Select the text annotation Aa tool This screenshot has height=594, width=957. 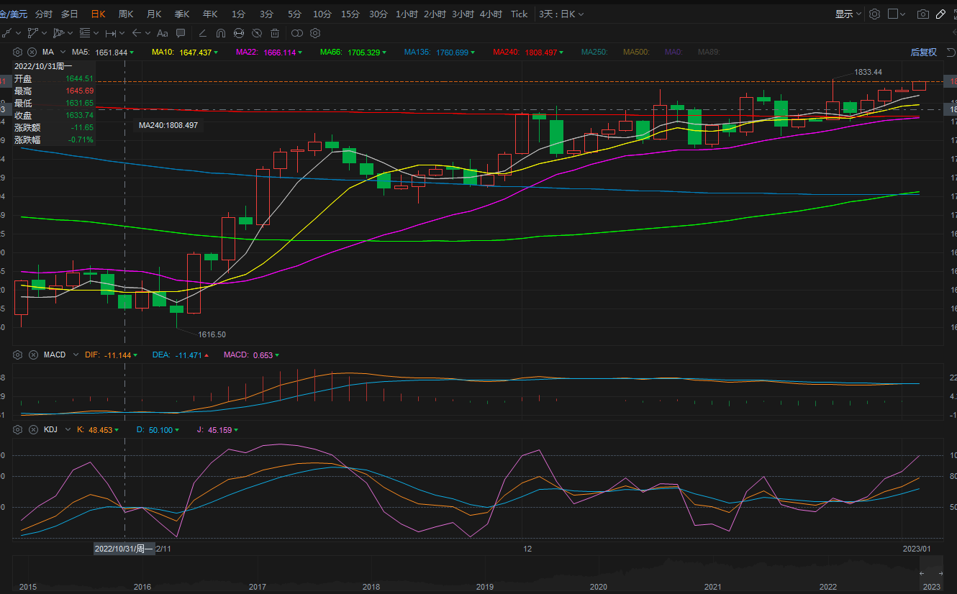(x=162, y=33)
